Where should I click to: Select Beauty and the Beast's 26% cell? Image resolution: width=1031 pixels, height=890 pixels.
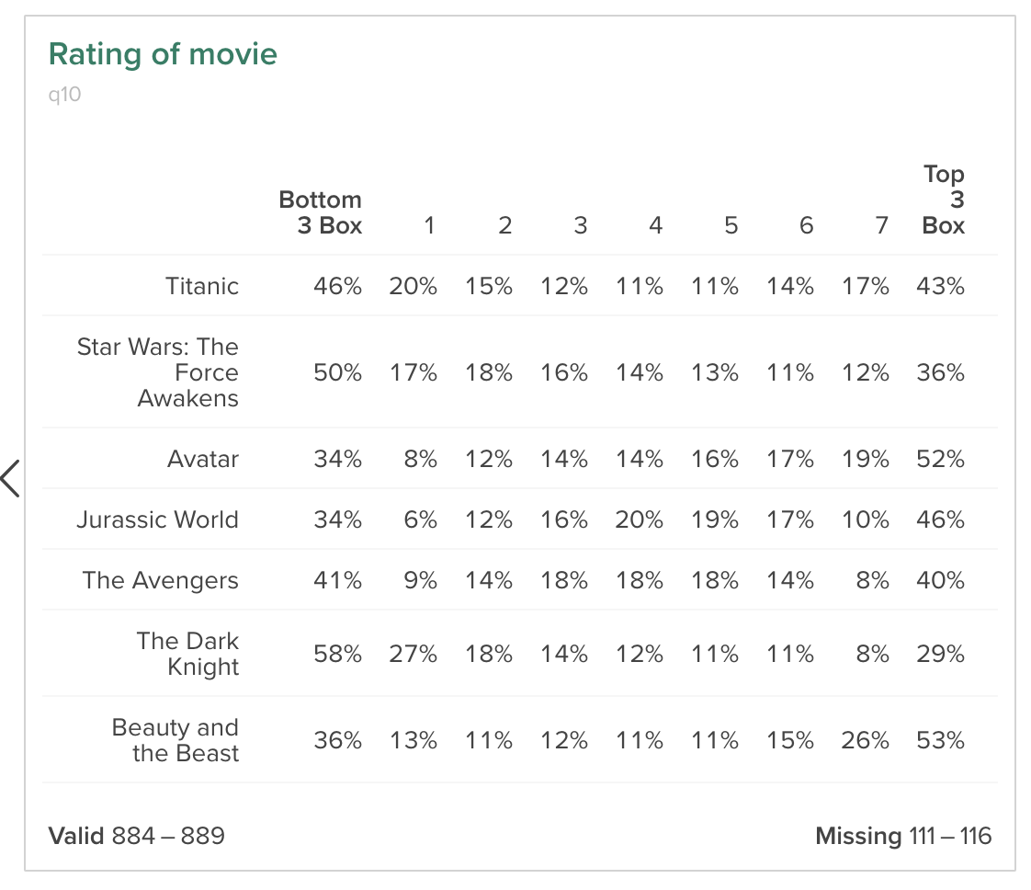[x=865, y=740]
